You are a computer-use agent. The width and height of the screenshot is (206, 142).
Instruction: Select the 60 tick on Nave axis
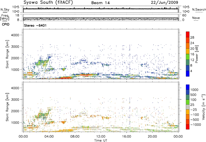(184, 15)
